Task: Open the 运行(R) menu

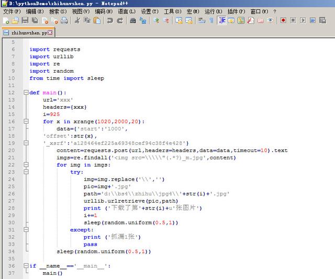Action: click(213, 11)
